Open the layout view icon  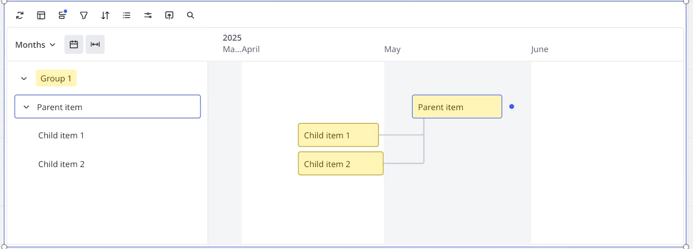pyautogui.click(x=41, y=15)
